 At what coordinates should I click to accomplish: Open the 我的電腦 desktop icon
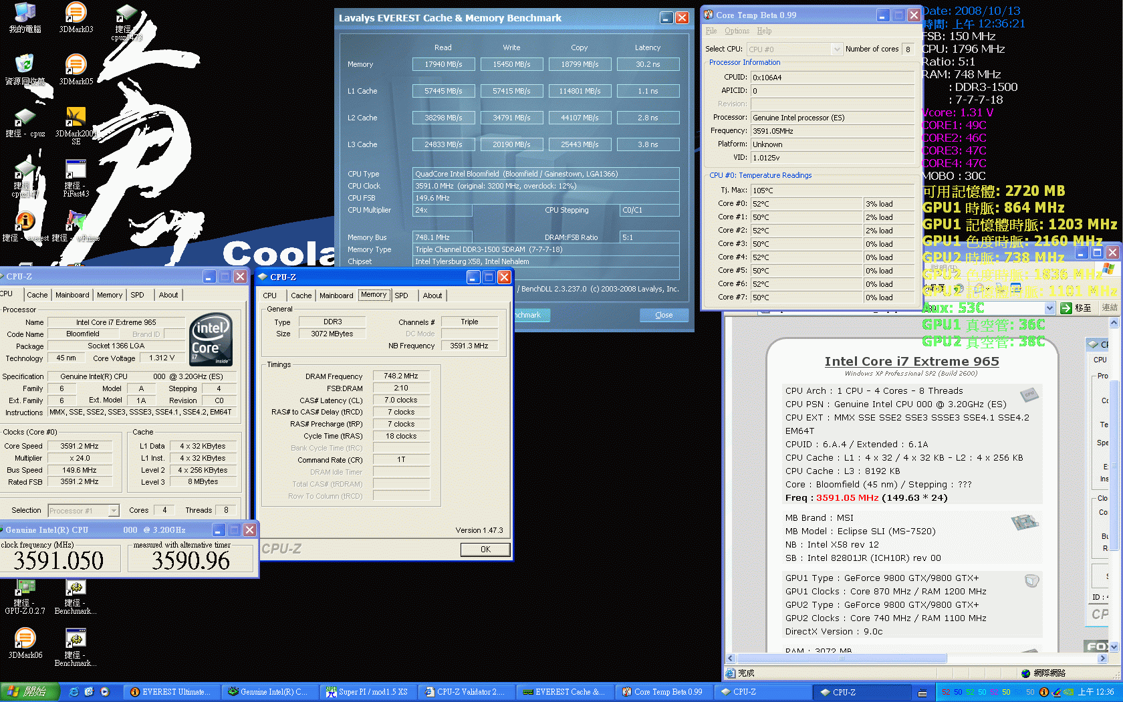[25, 18]
